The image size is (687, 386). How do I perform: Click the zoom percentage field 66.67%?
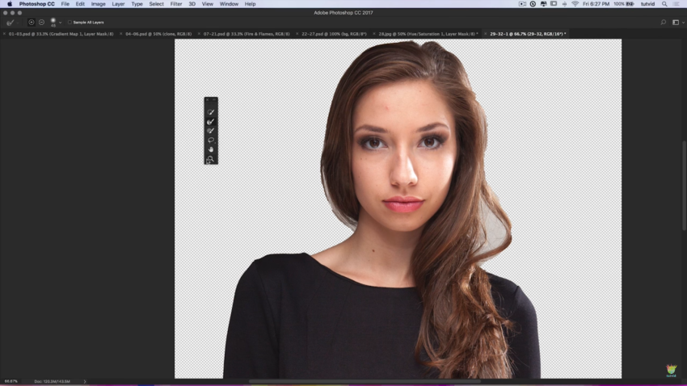point(11,382)
